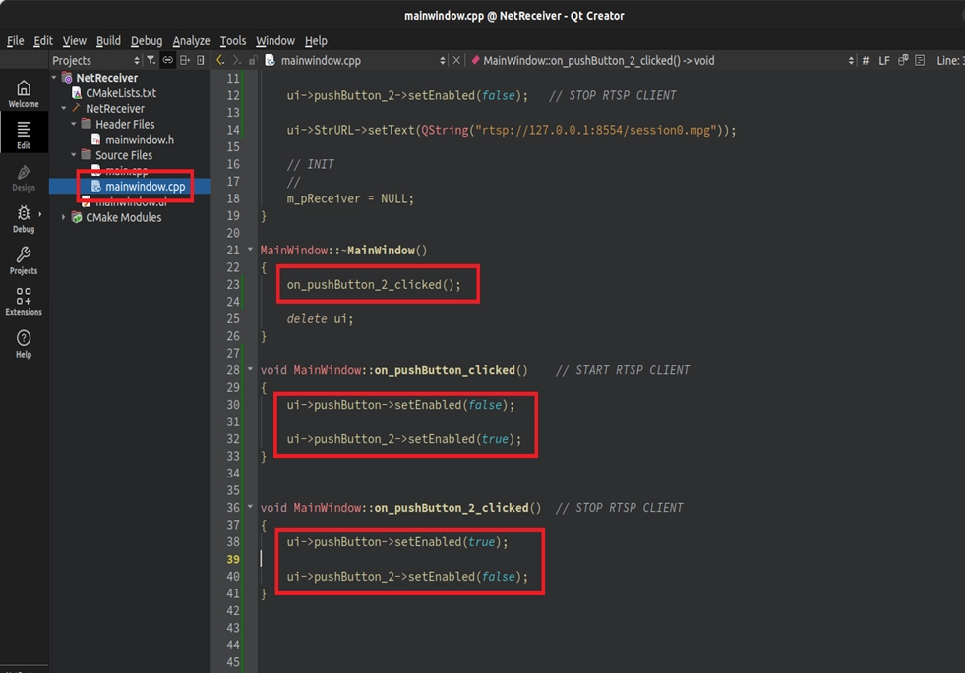Open the Help menu in menu bar
Image resolution: width=965 pixels, height=673 pixels.
tap(316, 40)
